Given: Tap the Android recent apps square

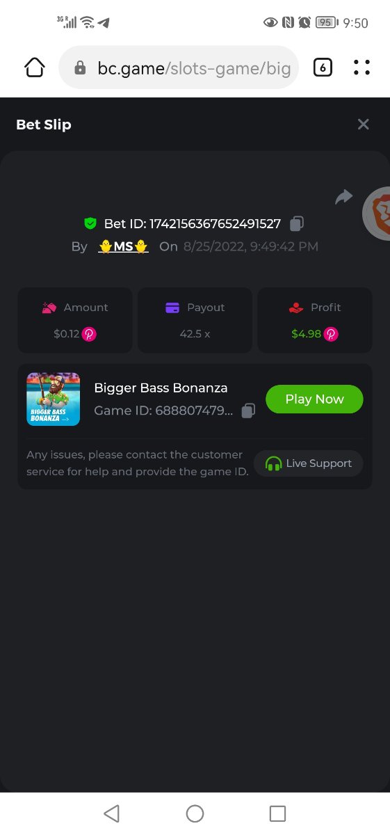Looking at the screenshot, I should click(x=277, y=813).
